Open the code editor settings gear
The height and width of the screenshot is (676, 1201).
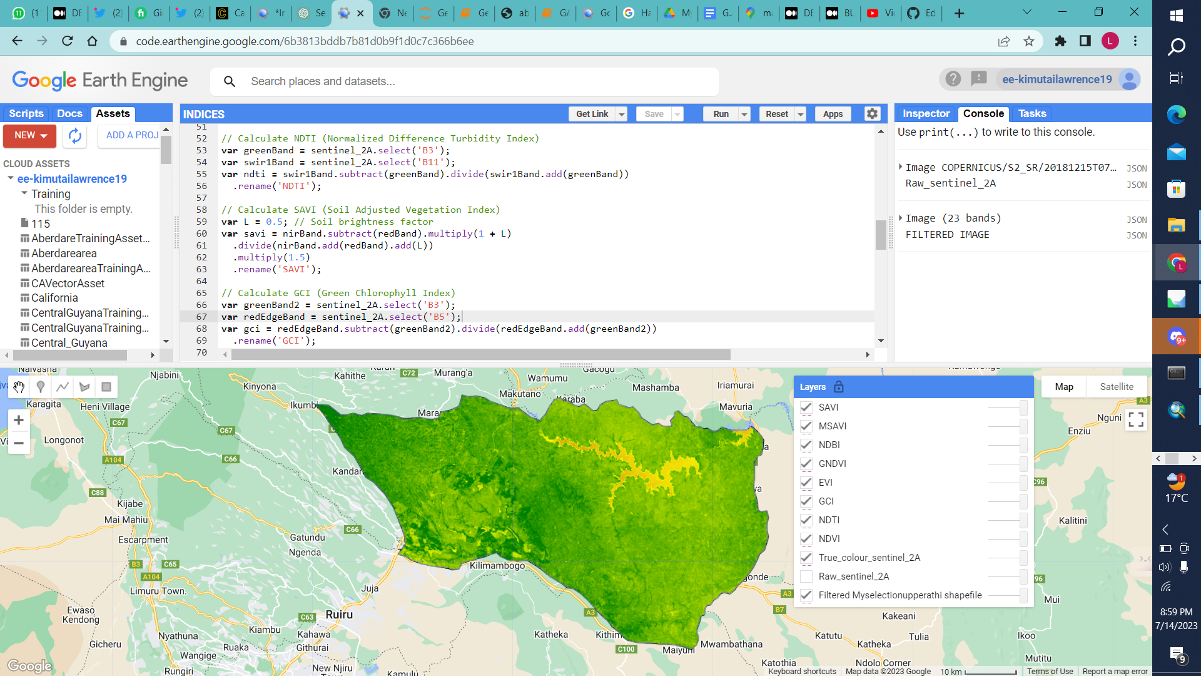[x=872, y=113]
